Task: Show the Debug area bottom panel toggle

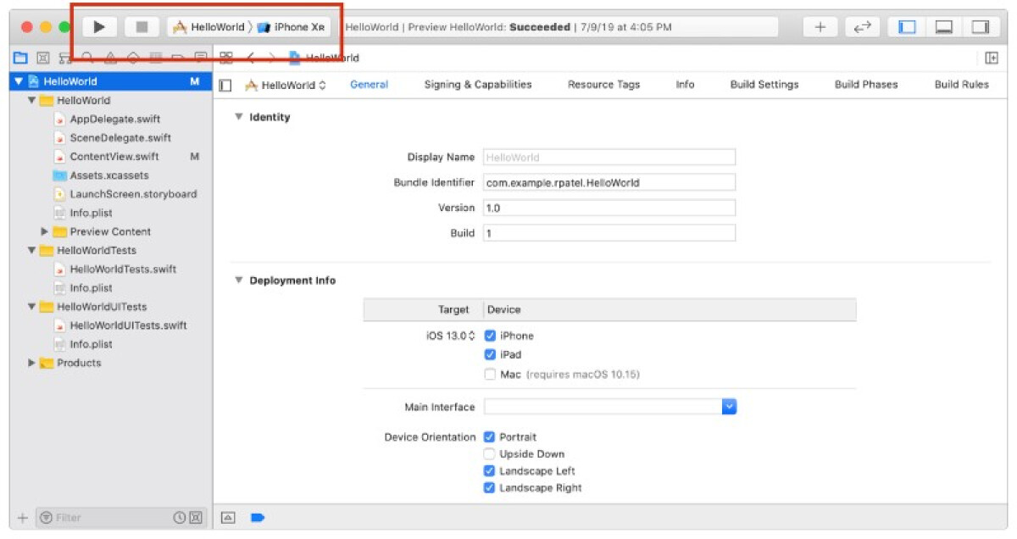Action: (942, 26)
